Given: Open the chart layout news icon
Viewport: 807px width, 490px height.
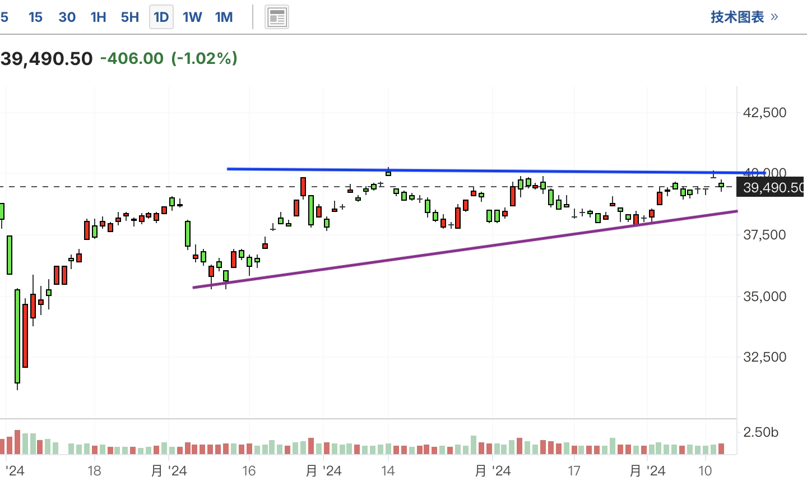Looking at the screenshot, I should point(277,17).
